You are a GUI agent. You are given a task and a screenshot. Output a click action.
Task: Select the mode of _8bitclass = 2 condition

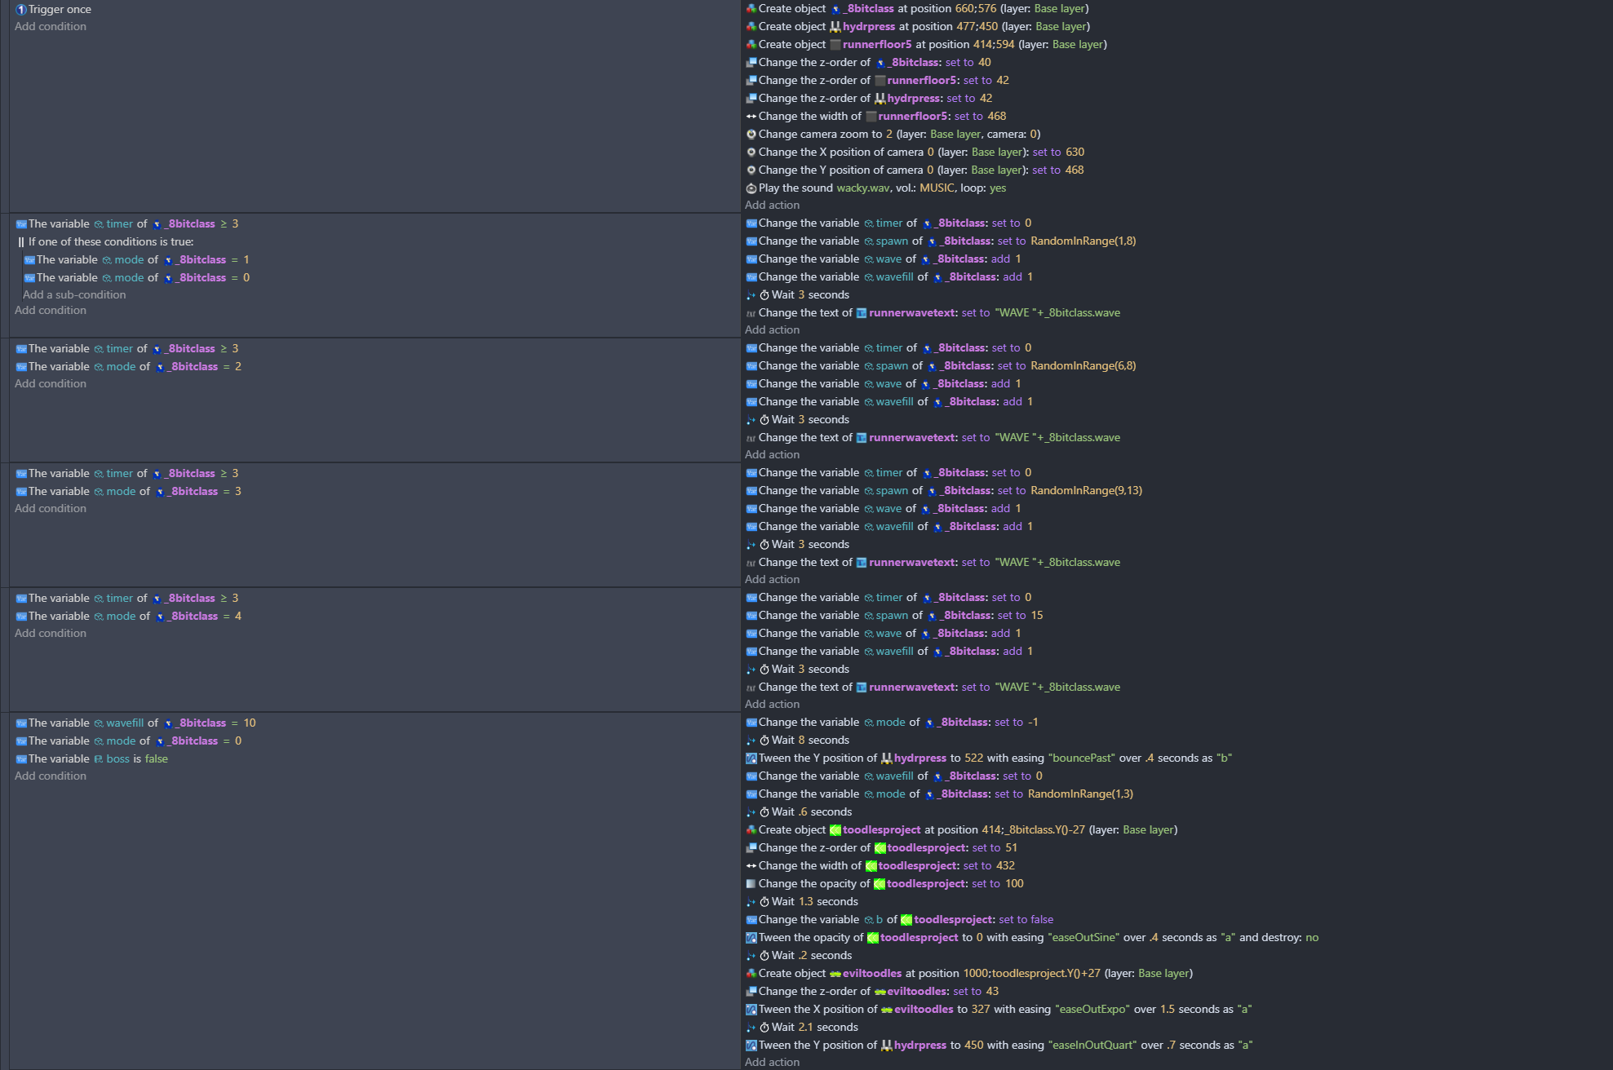click(128, 367)
